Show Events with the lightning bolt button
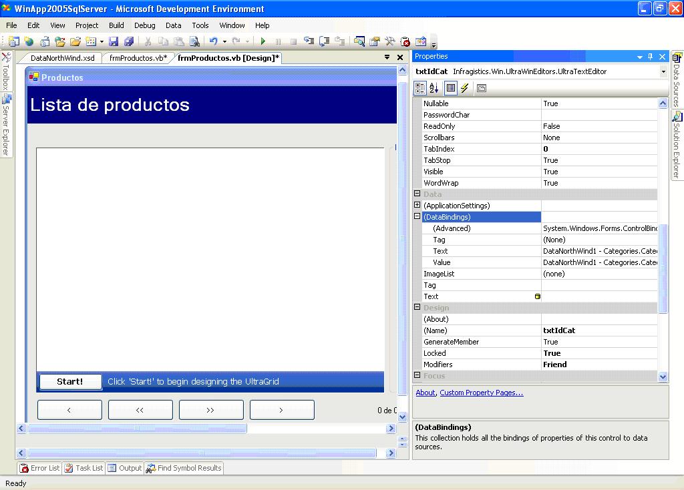Image resolution: width=684 pixels, height=490 pixels. (x=465, y=88)
